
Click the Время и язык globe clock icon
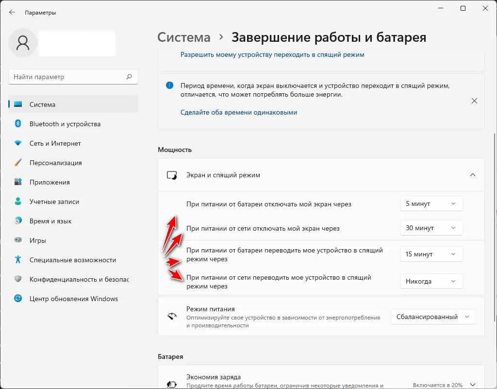click(x=18, y=220)
